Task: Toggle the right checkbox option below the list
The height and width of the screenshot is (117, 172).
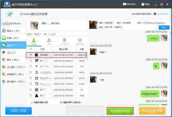Action: (x=61, y=102)
